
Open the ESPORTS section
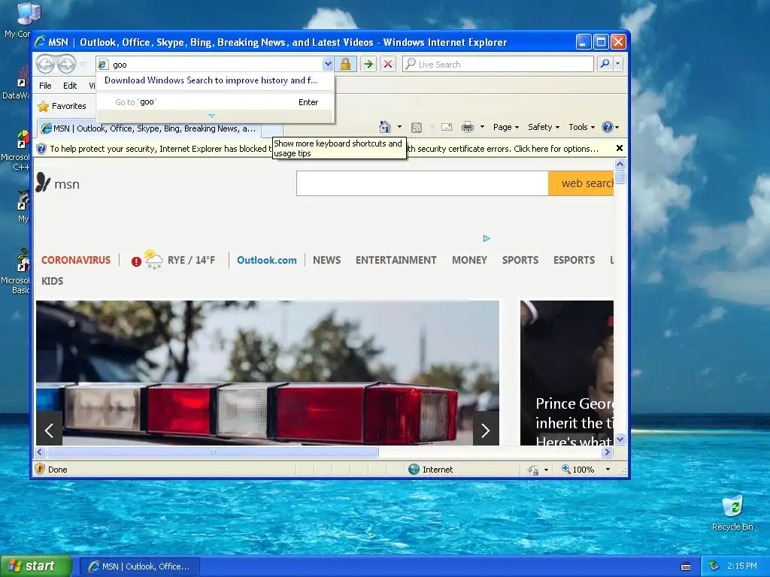[574, 260]
